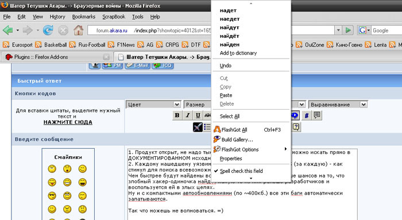Open the Цвет color dropdown
This screenshot has height=220, width=402.
coord(153,105)
